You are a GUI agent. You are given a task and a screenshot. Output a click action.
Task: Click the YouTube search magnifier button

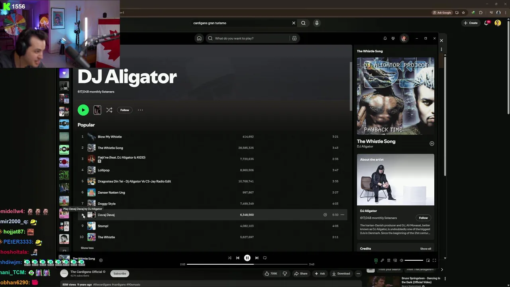(x=303, y=23)
